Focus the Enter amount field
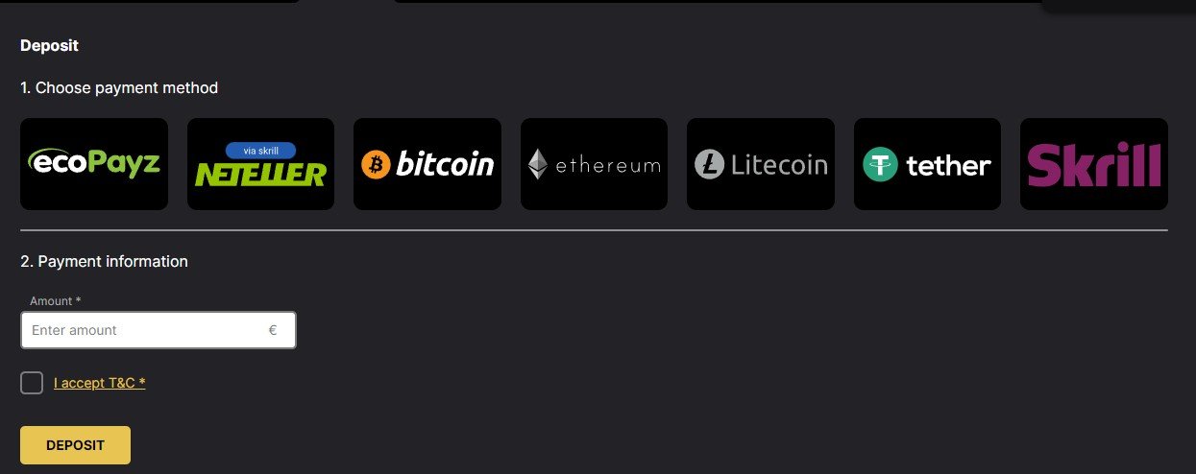Screen dimensions: 1196x474 [159, 330]
